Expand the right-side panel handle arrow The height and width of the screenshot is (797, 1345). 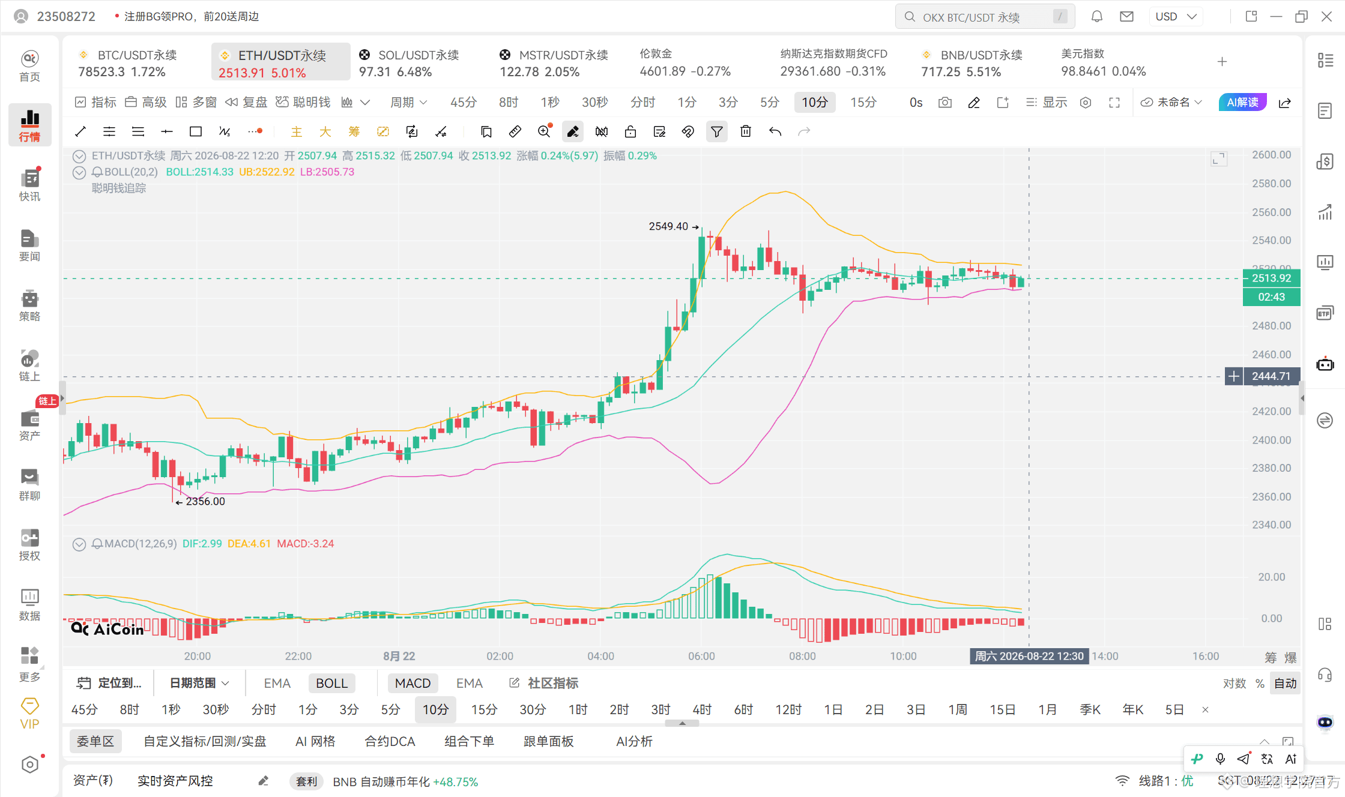pyautogui.click(x=1302, y=398)
